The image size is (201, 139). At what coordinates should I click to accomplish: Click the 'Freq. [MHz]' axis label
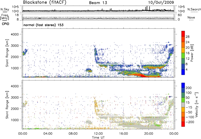(x=5, y=17)
